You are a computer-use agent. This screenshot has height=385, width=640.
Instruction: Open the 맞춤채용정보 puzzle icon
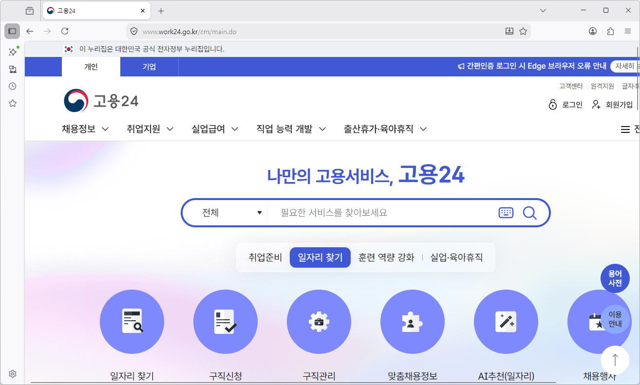tap(413, 321)
